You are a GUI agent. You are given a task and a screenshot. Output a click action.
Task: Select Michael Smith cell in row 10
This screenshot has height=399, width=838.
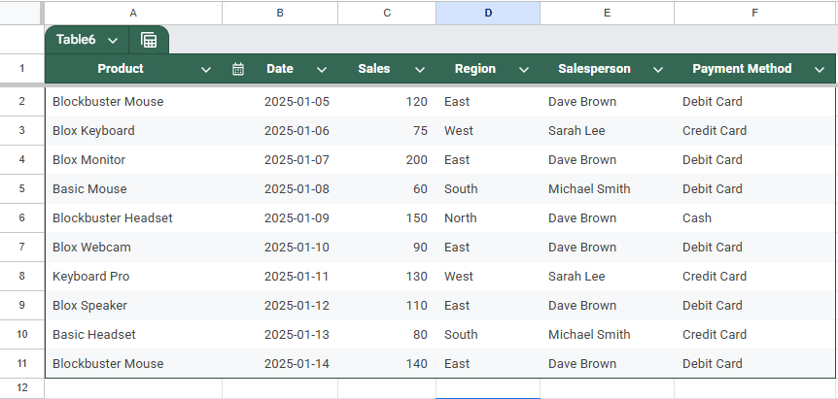[608, 335]
